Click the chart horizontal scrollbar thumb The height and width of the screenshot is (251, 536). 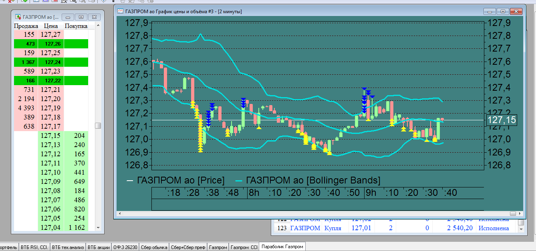coord(513,213)
